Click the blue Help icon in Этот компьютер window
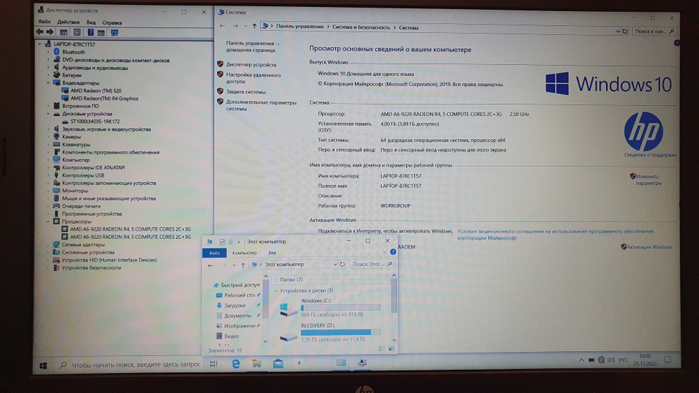 click(x=393, y=252)
